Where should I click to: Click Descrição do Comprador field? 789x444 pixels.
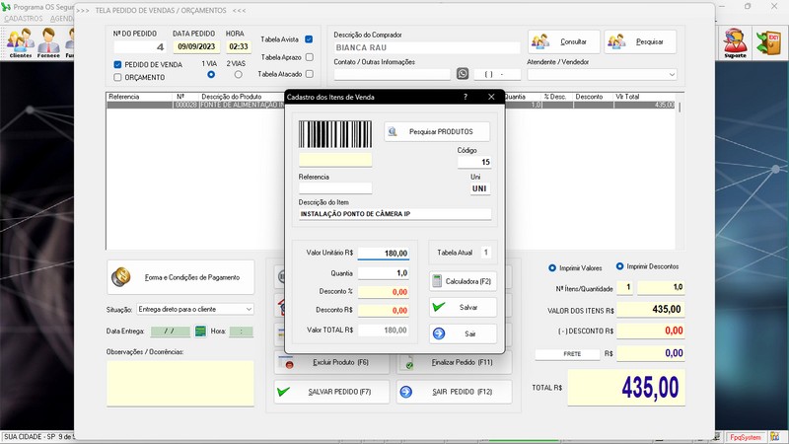click(427, 47)
